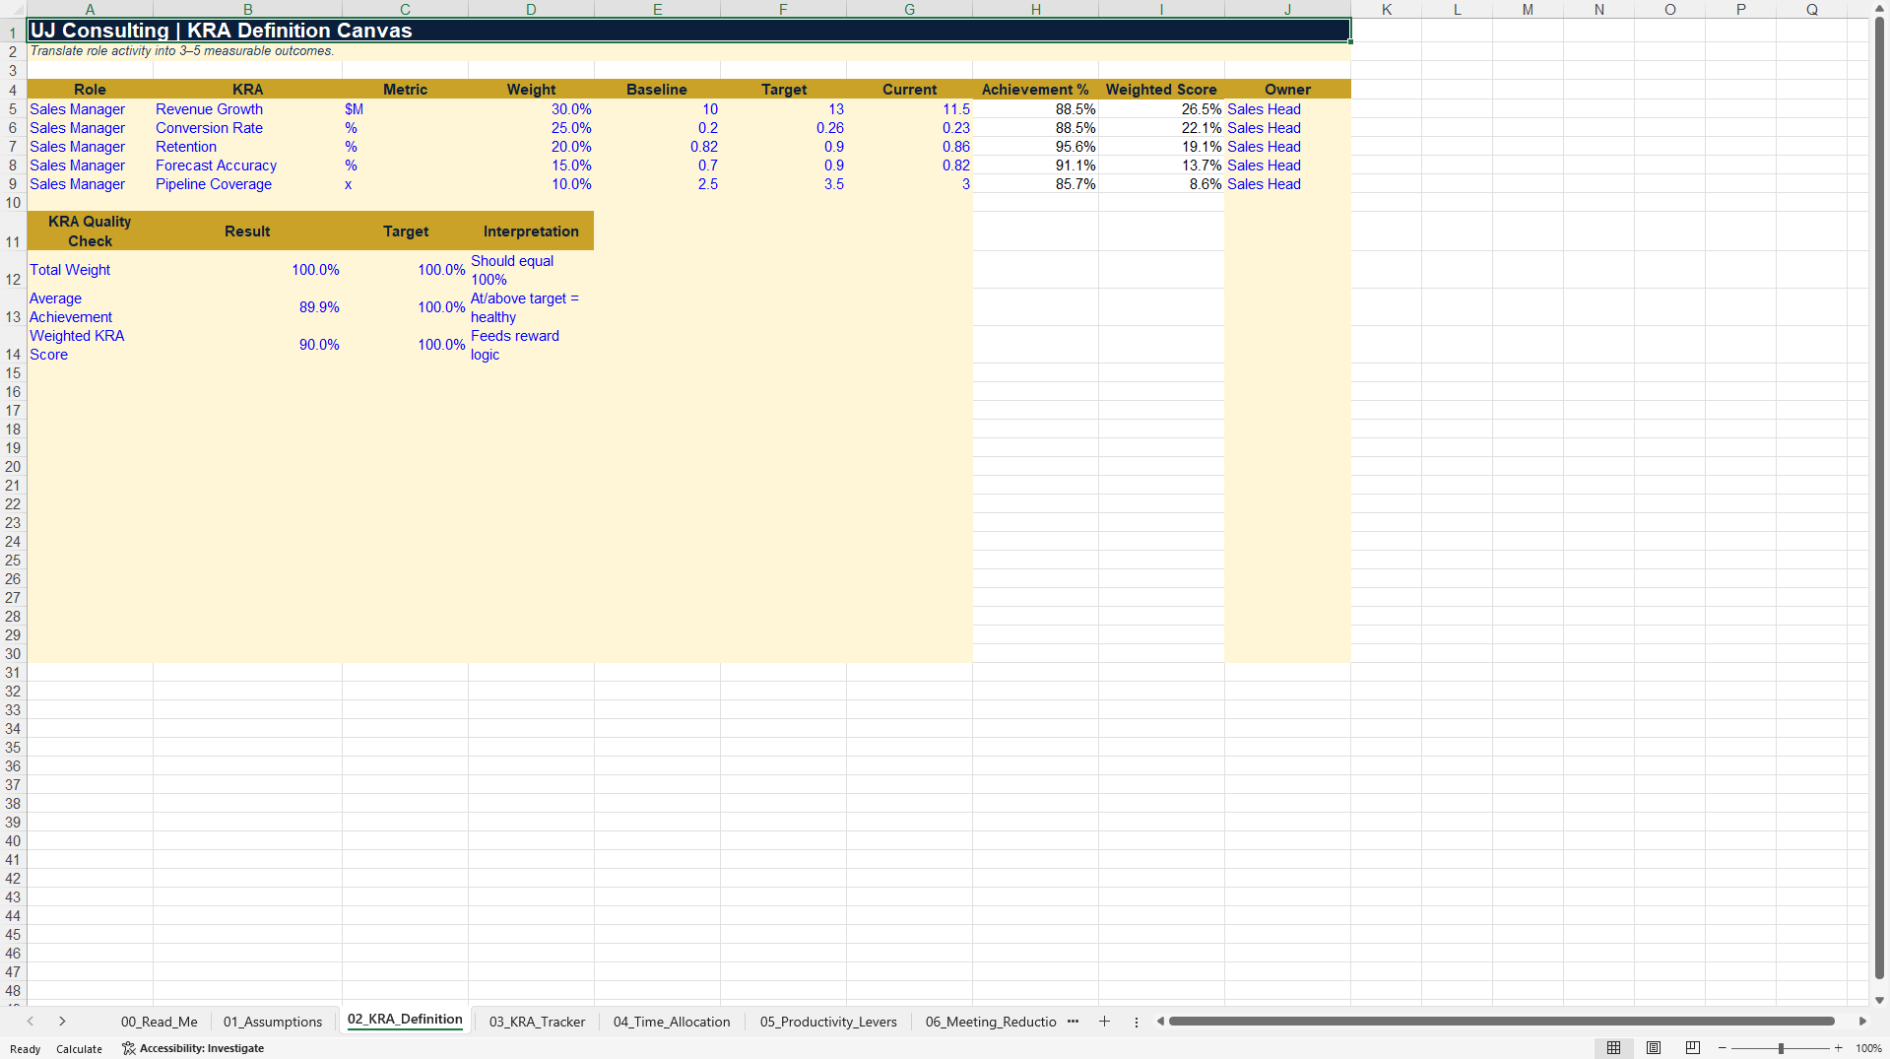The width and height of the screenshot is (1890, 1059).
Task: Select the 'Total Weight' label cell
Action: [x=90, y=270]
